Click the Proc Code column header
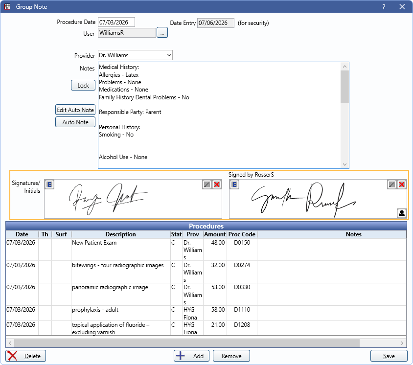The image size is (413, 365). coord(242,234)
